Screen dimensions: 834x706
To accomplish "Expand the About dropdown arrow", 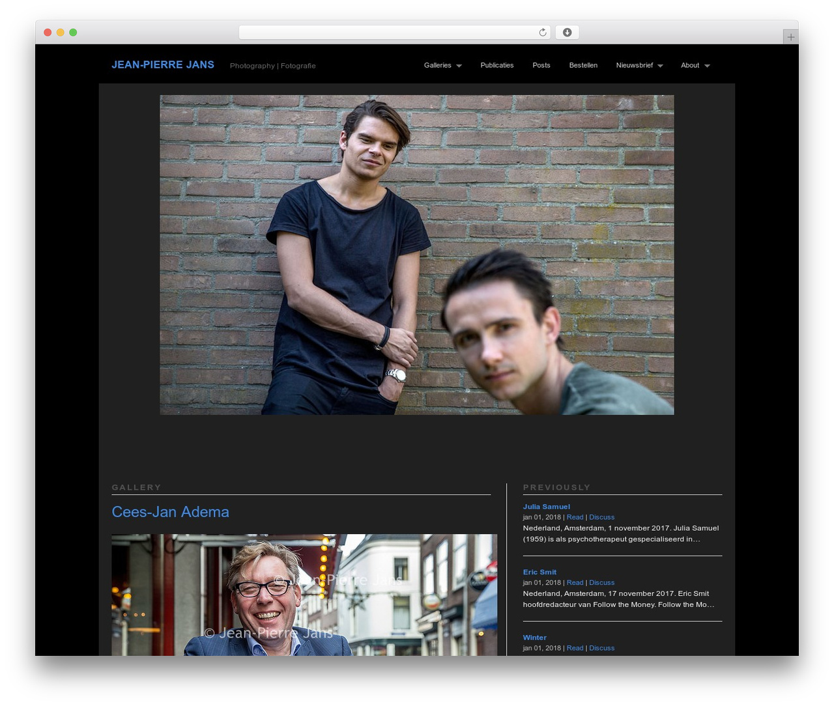I will click(x=707, y=66).
